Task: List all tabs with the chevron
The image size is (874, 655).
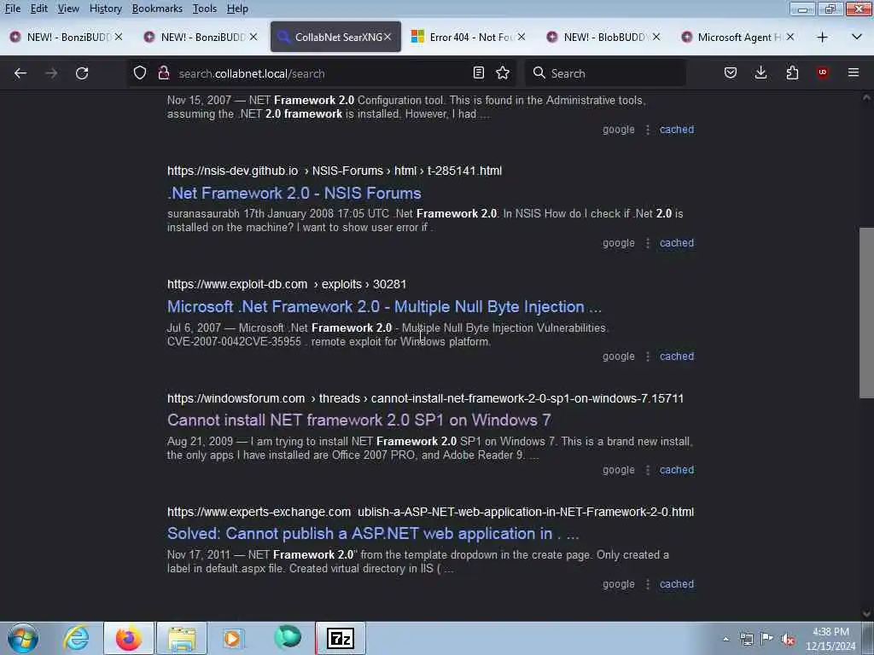Action: [x=857, y=38]
